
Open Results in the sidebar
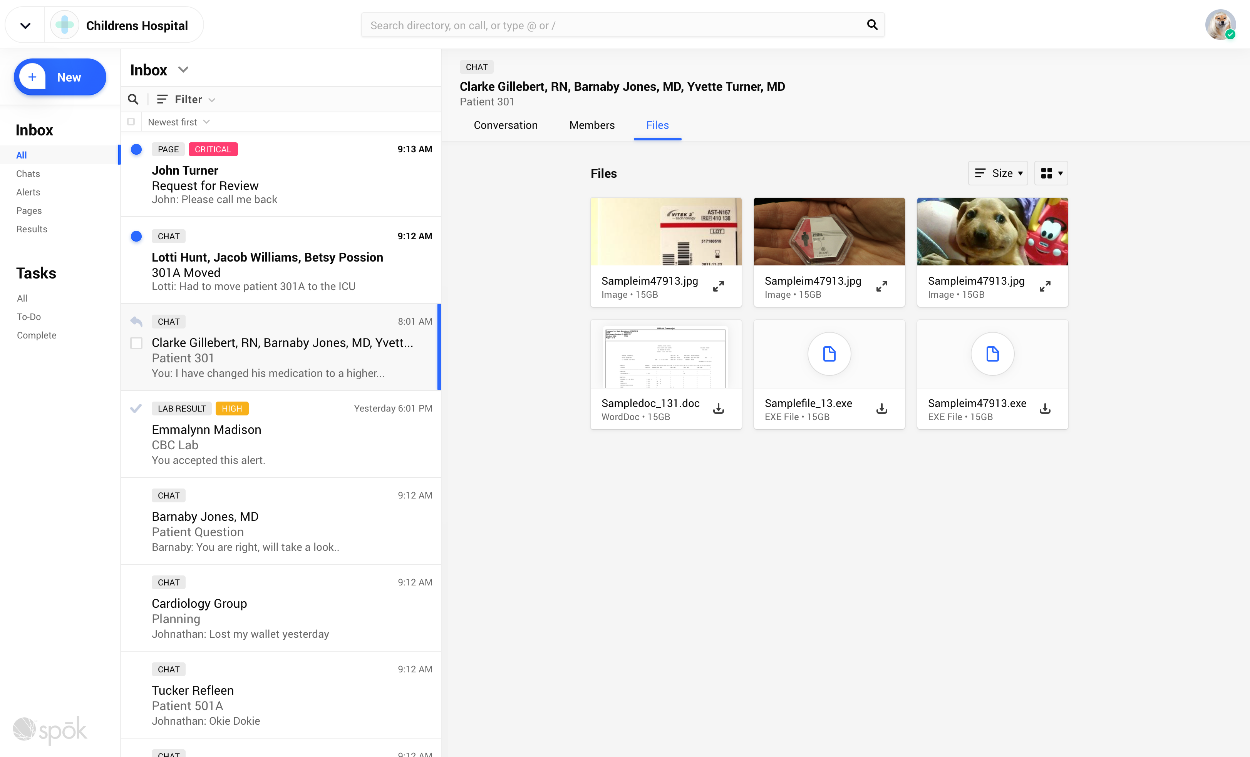click(32, 229)
